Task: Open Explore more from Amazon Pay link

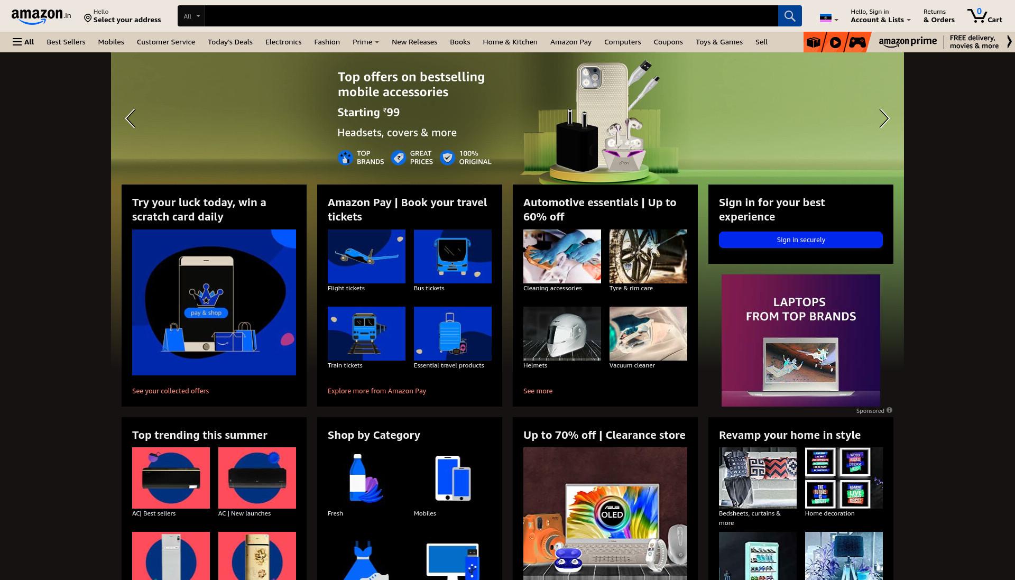Action: [377, 391]
